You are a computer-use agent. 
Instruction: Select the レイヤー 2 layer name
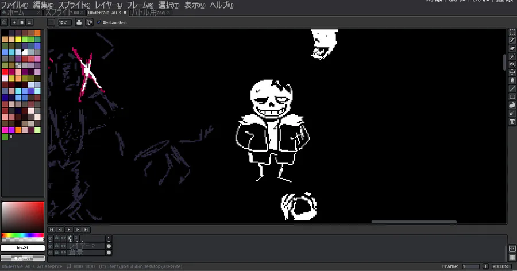[x=86, y=246]
